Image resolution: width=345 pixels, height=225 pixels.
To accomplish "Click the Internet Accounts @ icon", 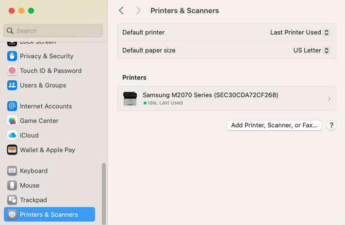I will pos(12,106).
